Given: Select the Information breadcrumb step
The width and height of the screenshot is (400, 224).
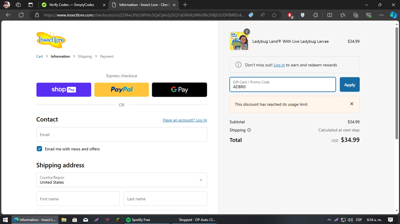Looking at the screenshot, I should (60, 56).
